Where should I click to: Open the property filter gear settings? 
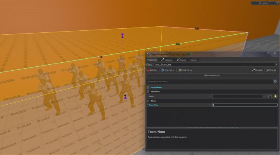pyautogui.click(x=275, y=81)
